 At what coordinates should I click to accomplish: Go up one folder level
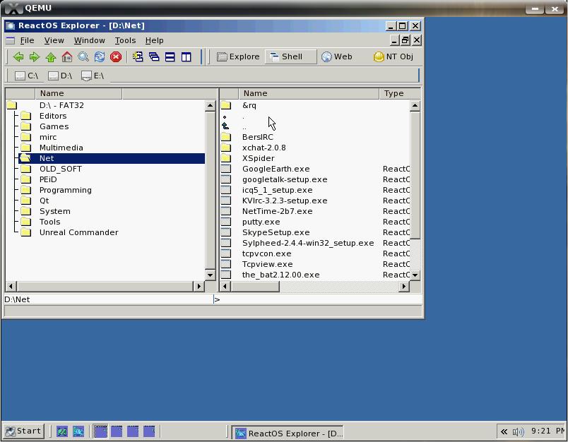coord(51,57)
